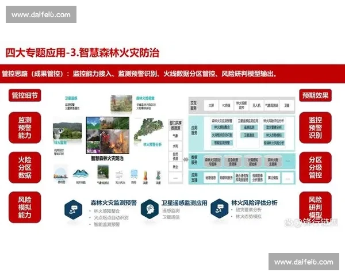
Task: Click the teal 卫星遥感 heading near the top
Action: coord(71,98)
